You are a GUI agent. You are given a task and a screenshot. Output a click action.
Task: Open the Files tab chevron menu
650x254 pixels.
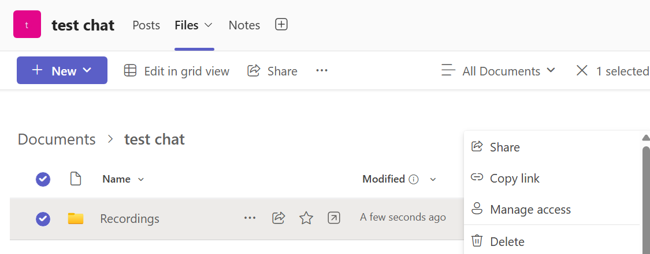tap(209, 25)
